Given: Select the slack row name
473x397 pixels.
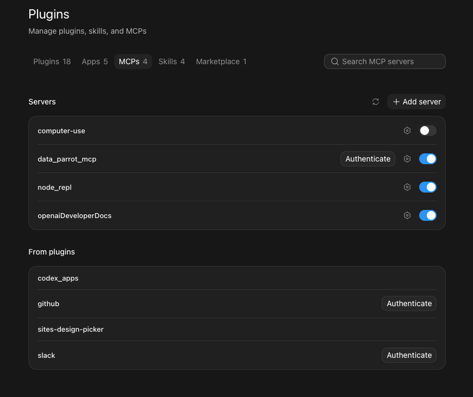Looking at the screenshot, I should pyautogui.click(x=46, y=355).
